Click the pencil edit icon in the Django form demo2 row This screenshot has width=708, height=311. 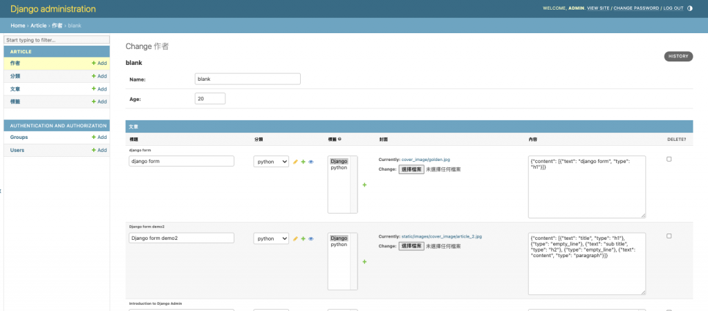pyautogui.click(x=296, y=238)
